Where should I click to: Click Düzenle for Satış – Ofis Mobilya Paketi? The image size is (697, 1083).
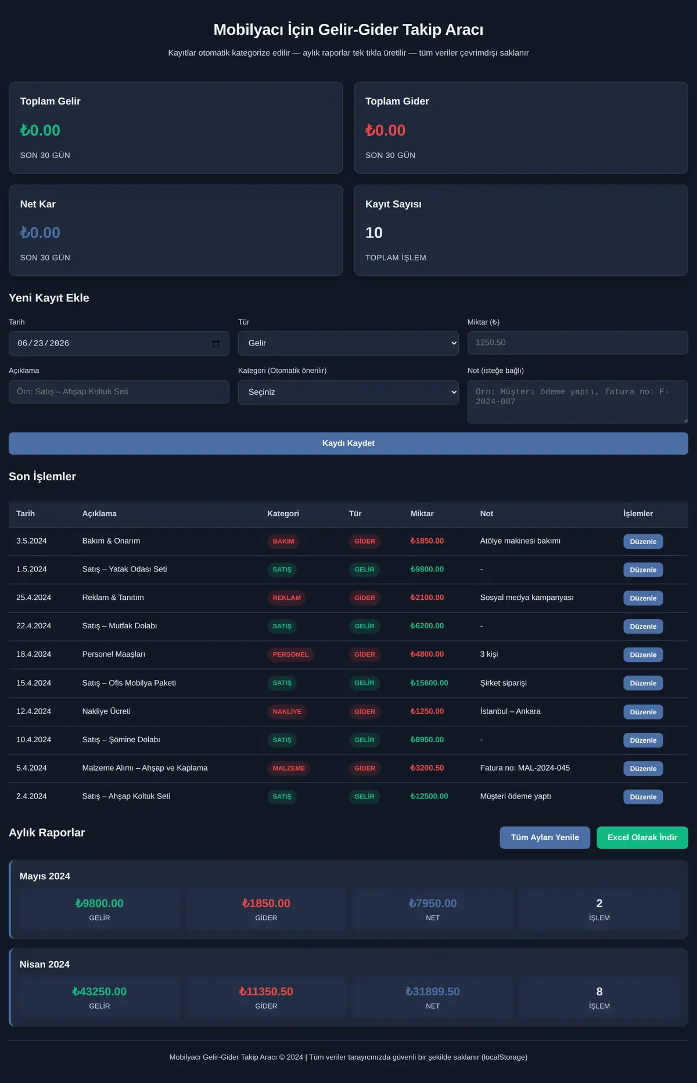click(643, 683)
